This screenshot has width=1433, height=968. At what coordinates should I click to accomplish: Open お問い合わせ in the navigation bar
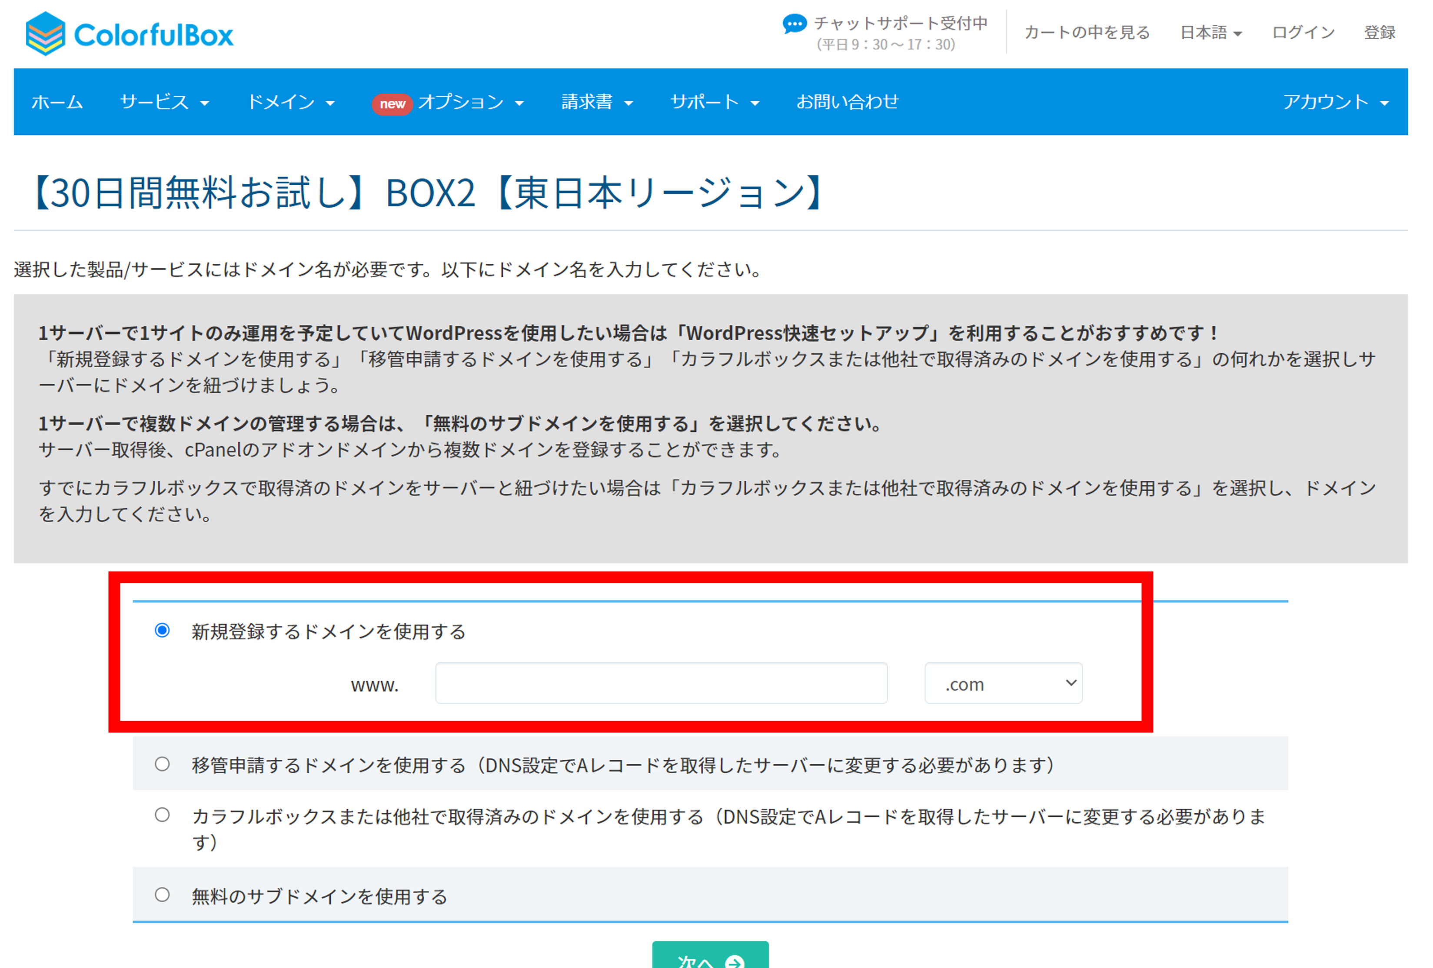(847, 102)
